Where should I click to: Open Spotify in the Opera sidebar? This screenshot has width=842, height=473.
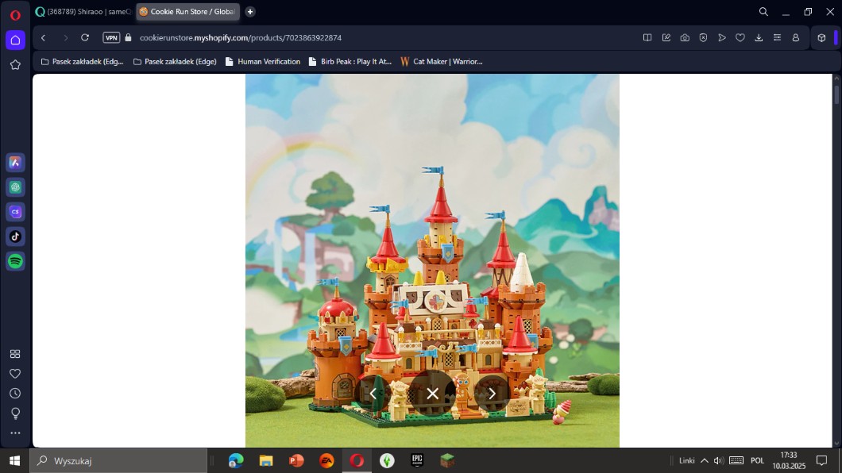click(15, 261)
